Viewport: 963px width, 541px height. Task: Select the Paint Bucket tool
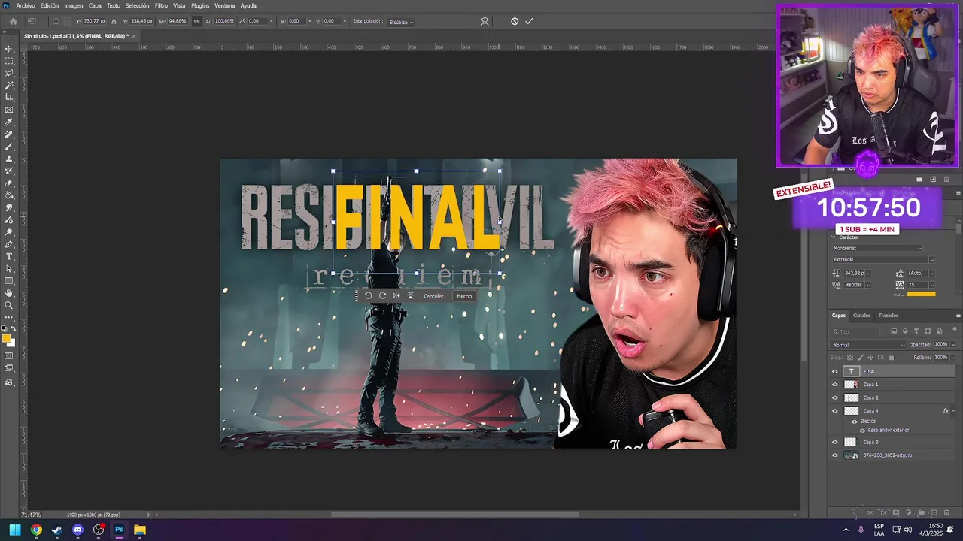pyautogui.click(x=9, y=195)
